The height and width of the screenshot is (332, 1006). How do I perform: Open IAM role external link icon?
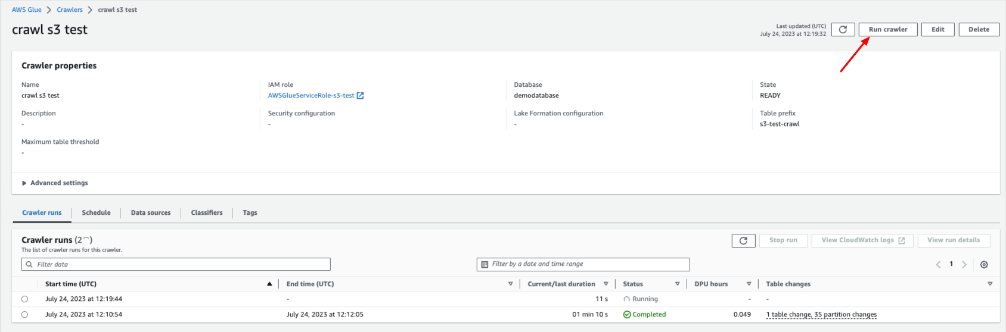tap(360, 96)
